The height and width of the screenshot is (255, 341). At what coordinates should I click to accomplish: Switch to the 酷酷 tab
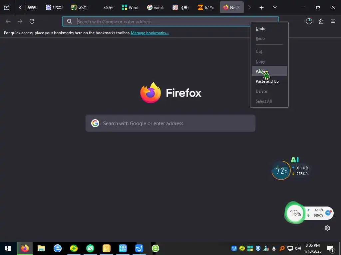(32, 7)
